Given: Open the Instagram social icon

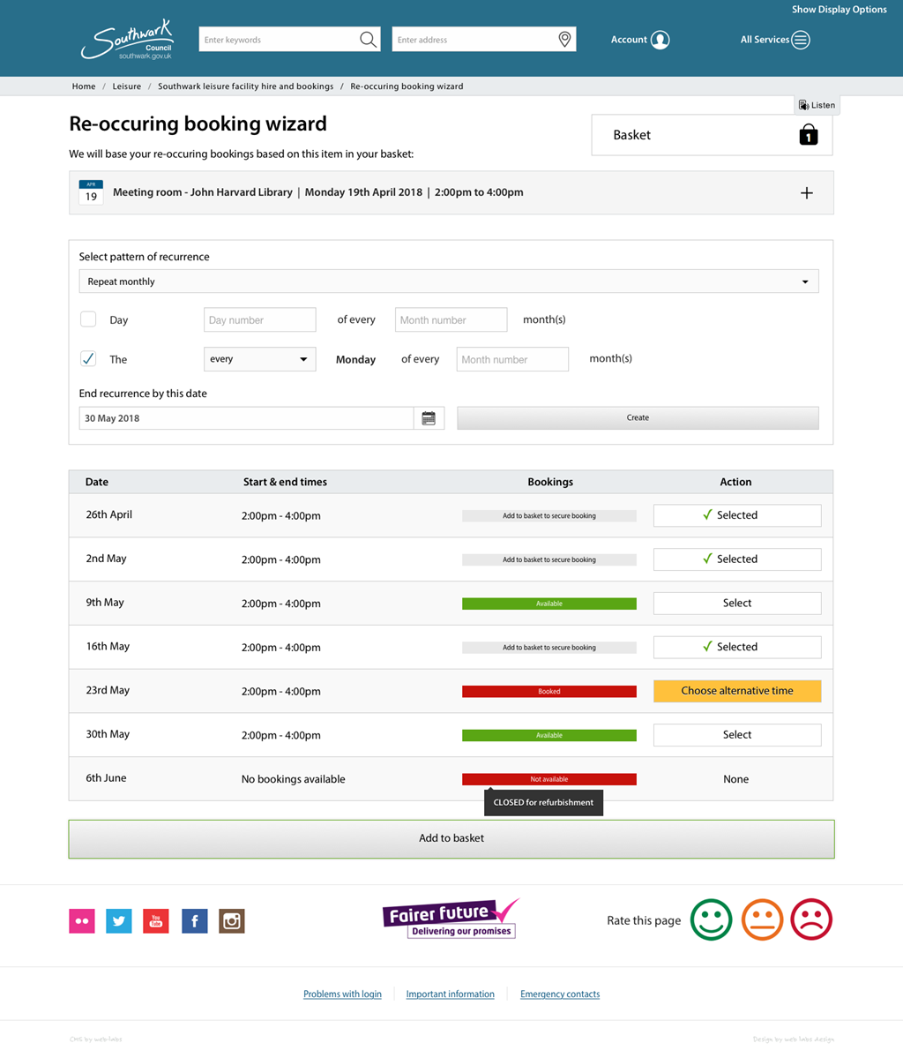Looking at the screenshot, I should tap(231, 920).
